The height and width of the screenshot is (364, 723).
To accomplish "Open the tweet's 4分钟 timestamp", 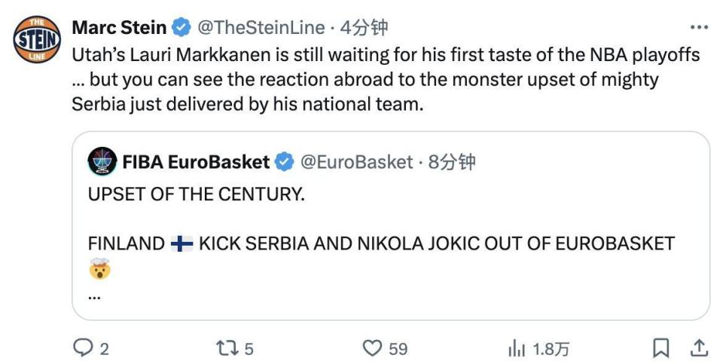I will pos(365,28).
